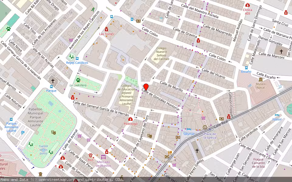Select the Reyes Católicos bus stop icon
Viewport: 292px width, 182px height.
tap(77, 59)
